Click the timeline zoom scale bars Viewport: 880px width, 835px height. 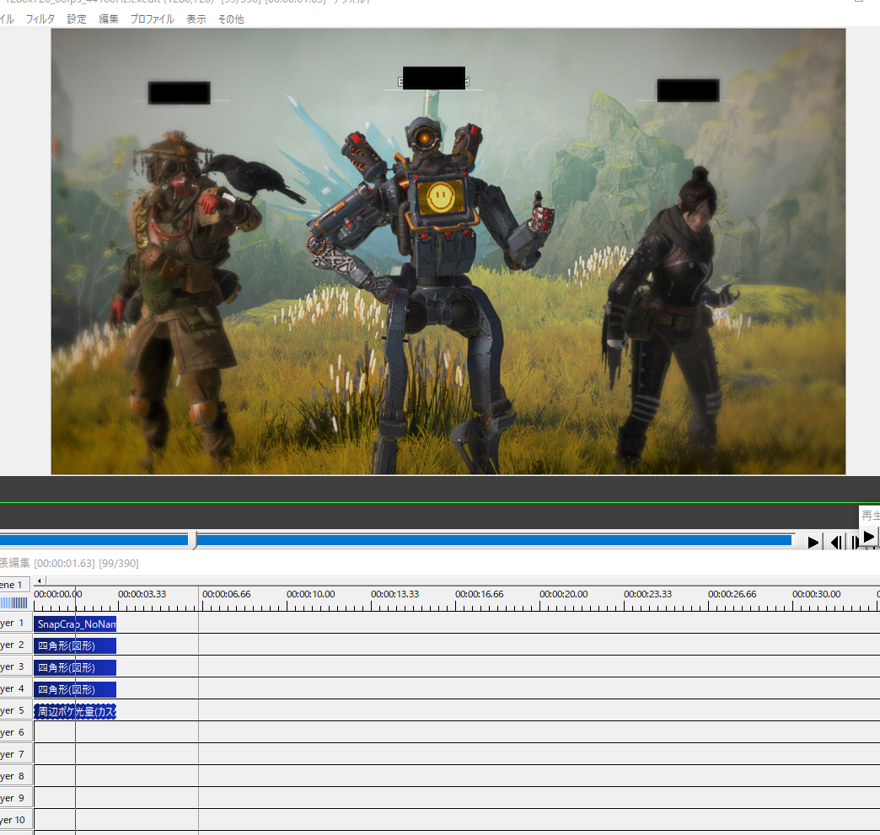(14, 602)
